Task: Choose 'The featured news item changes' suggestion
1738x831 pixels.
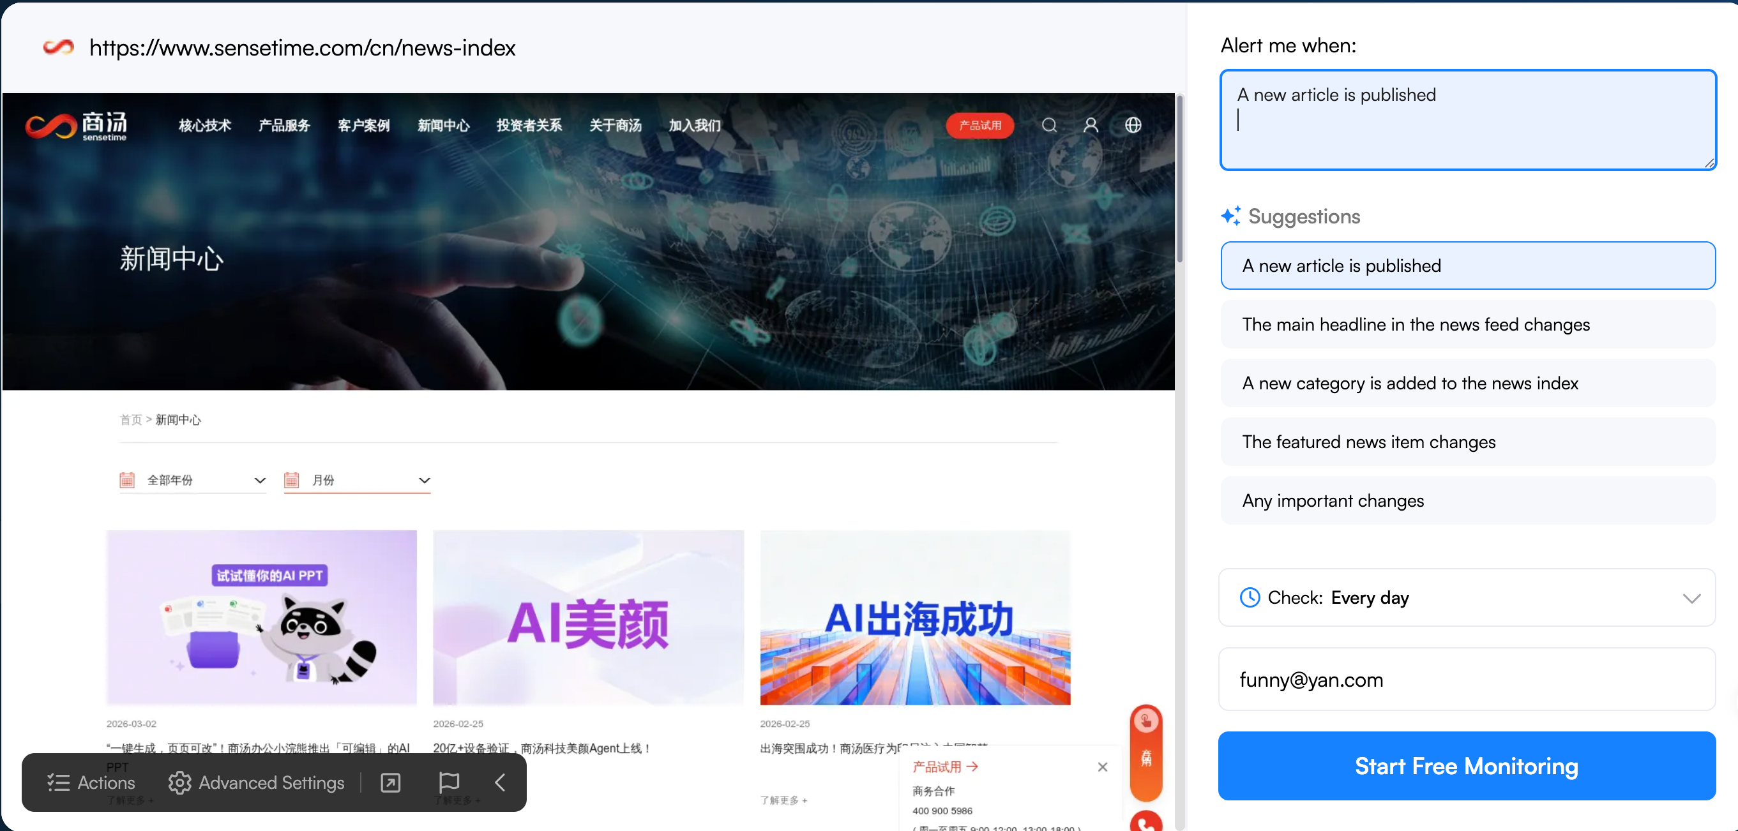Action: [x=1467, y=442]
